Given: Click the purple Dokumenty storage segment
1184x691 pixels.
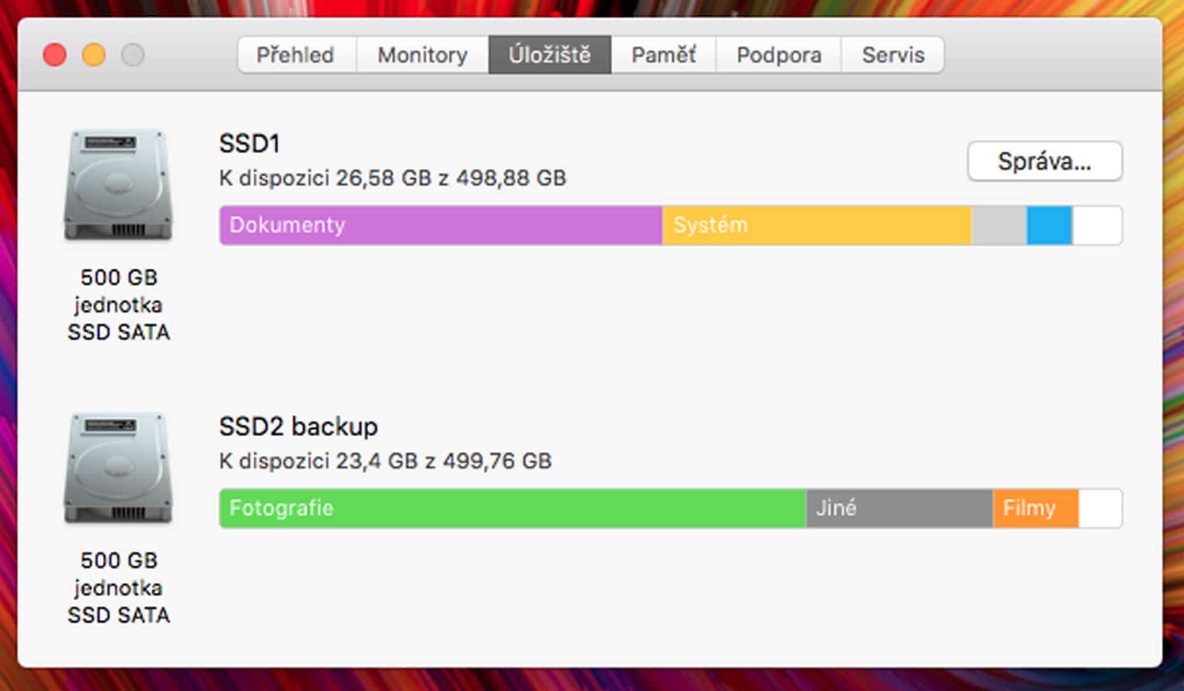Looking at the screenshot, I should coord(441,225).
